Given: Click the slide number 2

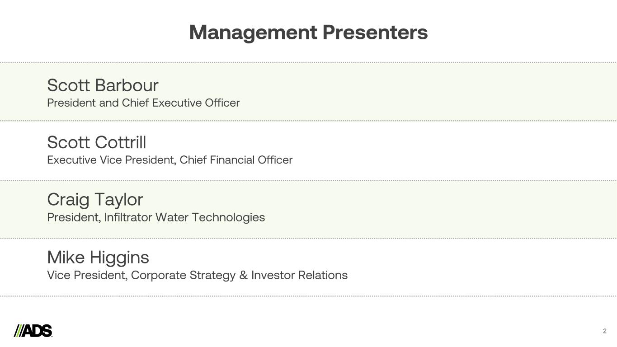Looking at the screenshot, I should (x=604, y=331).
